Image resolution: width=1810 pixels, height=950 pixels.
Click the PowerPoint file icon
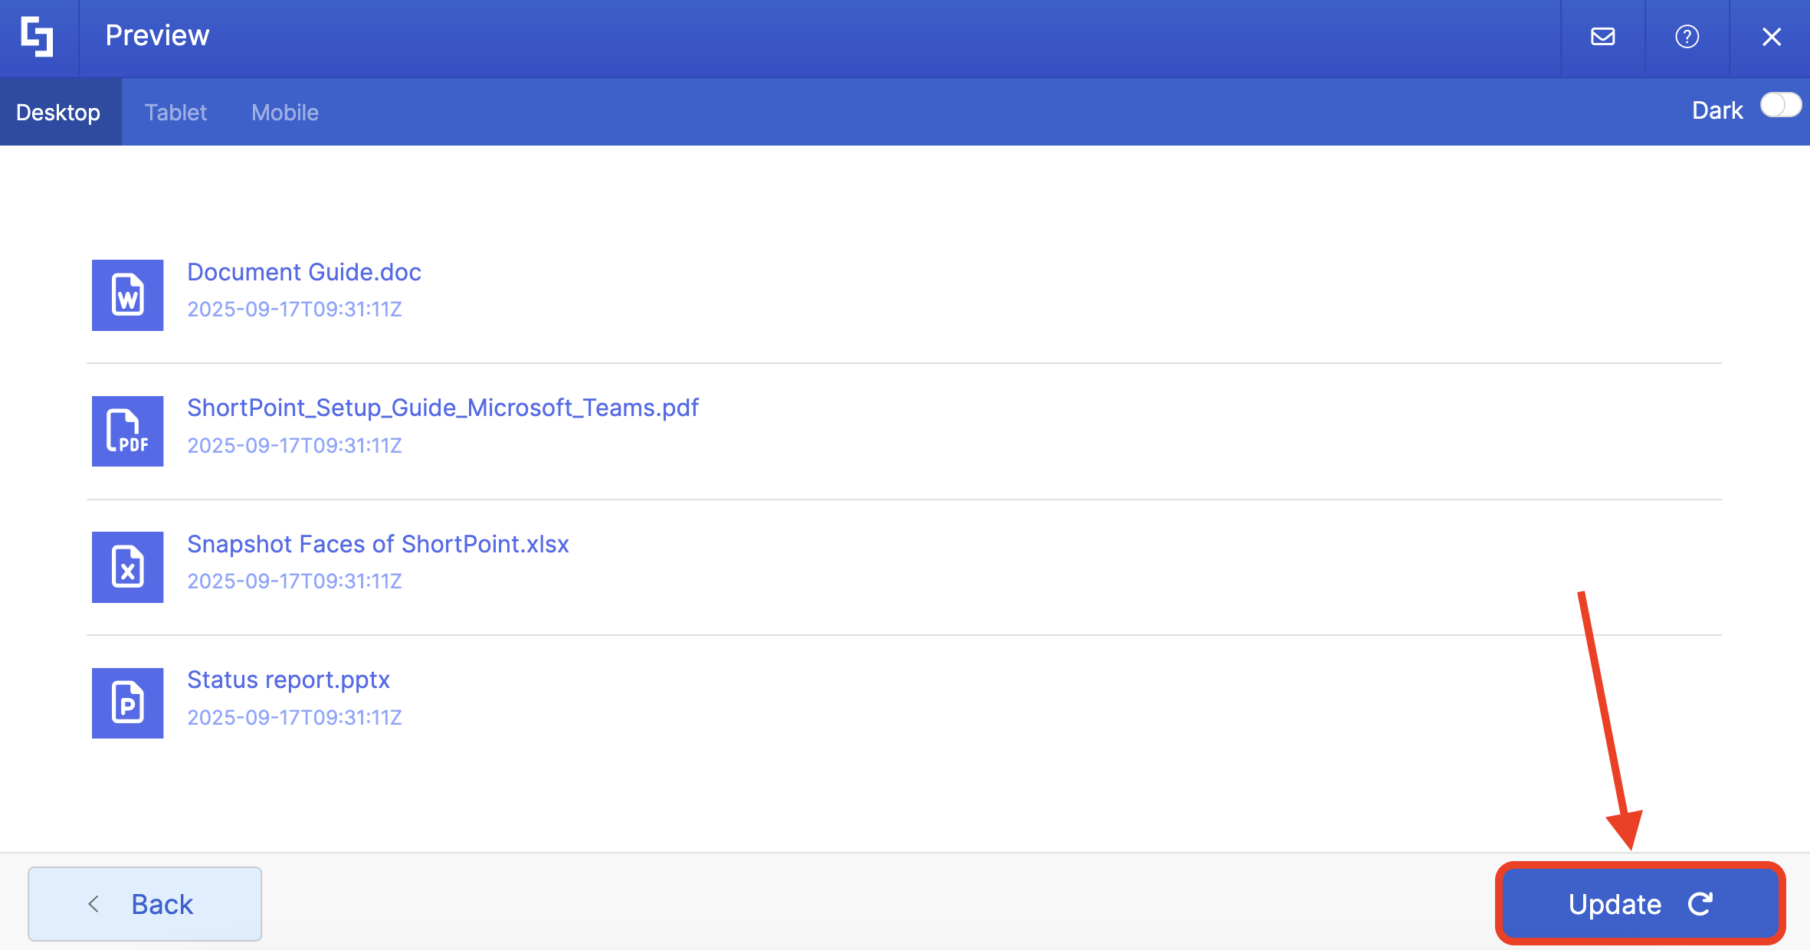tap(127, 703)
